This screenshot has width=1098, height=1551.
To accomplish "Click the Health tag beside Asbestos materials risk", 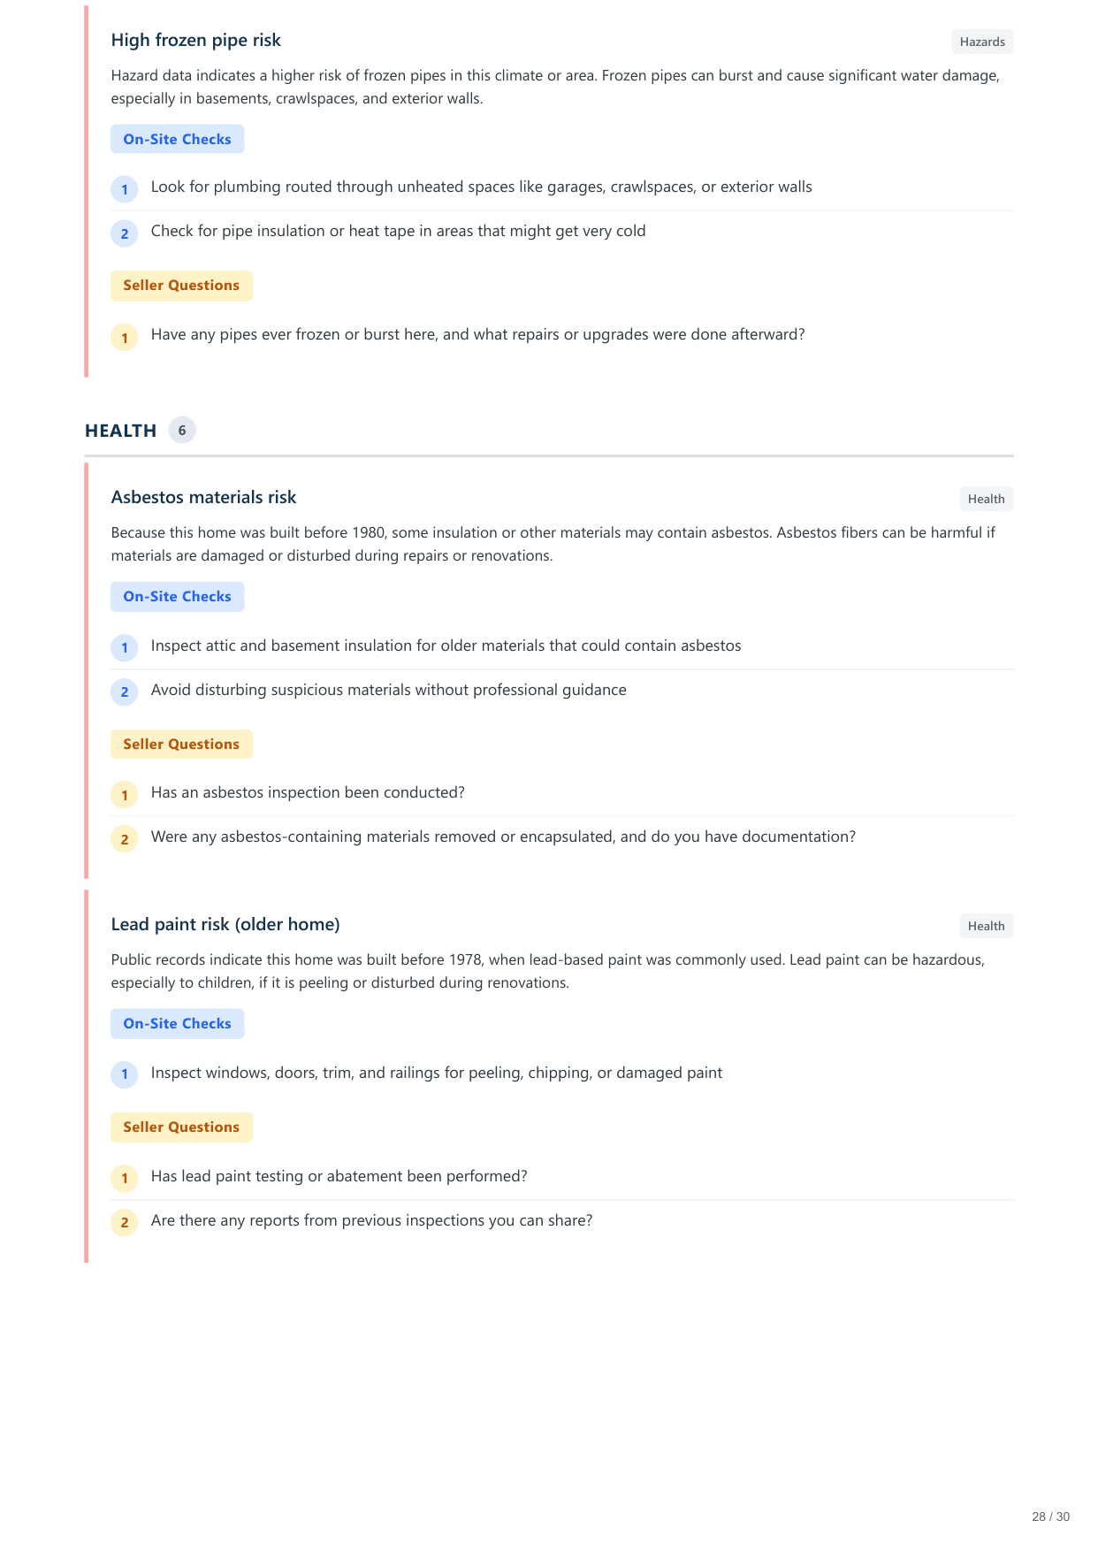I will click(986, 499).
